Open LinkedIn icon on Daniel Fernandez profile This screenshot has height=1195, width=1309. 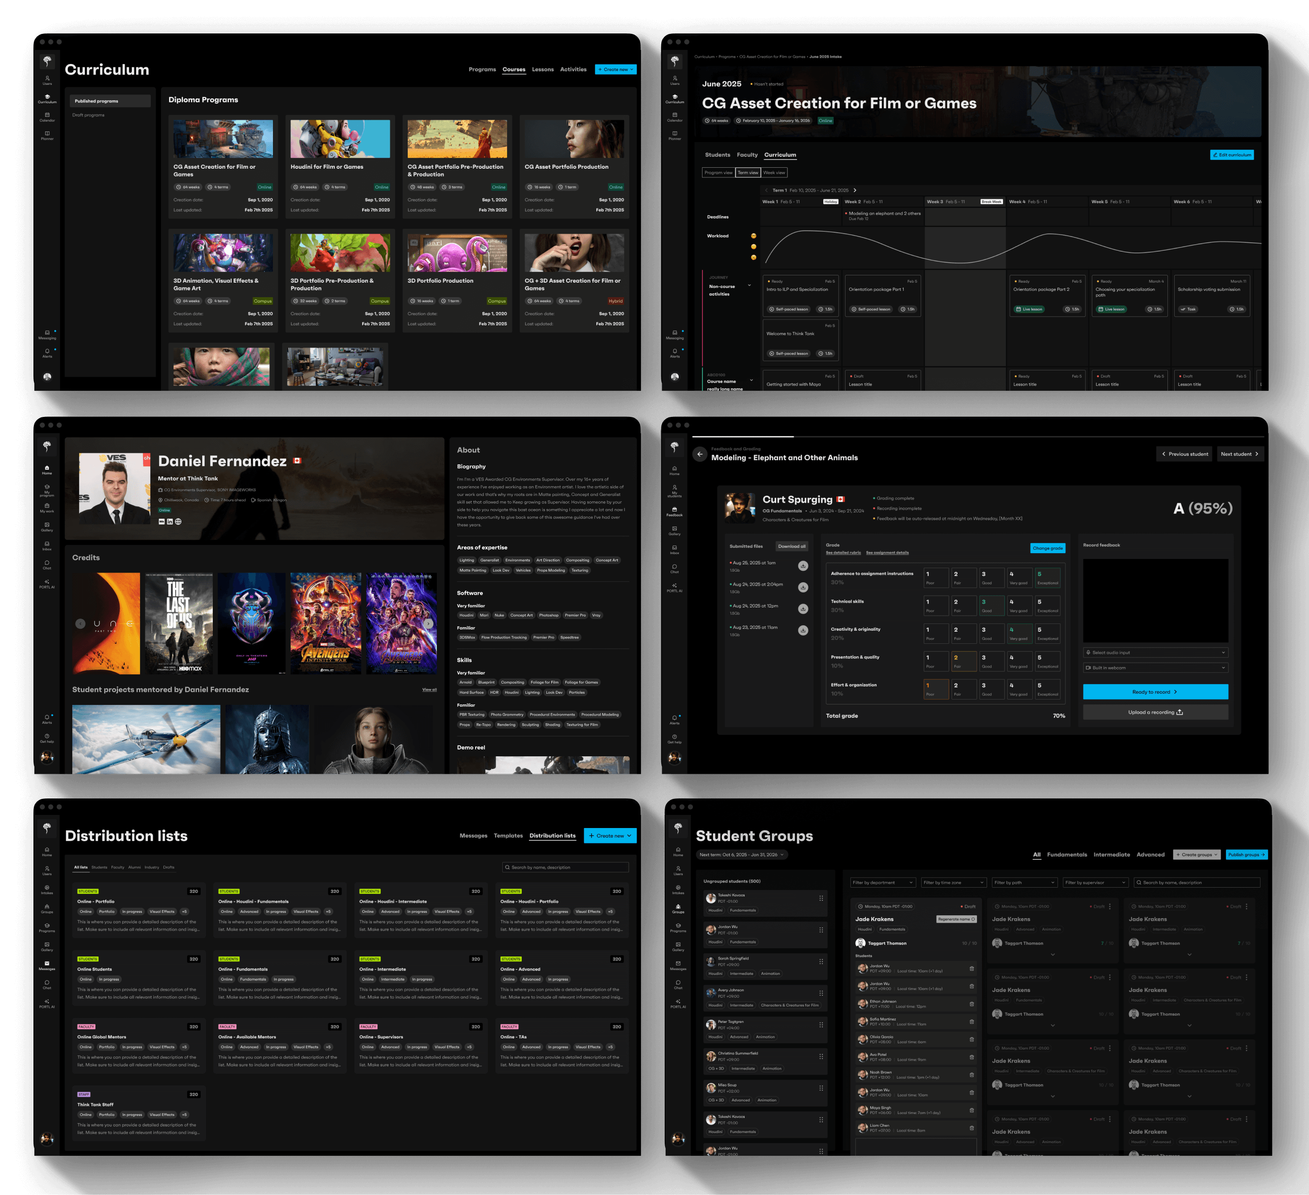(x=170, y=521)
